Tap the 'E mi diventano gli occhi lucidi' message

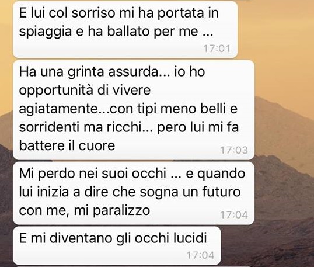pos(117,245)
